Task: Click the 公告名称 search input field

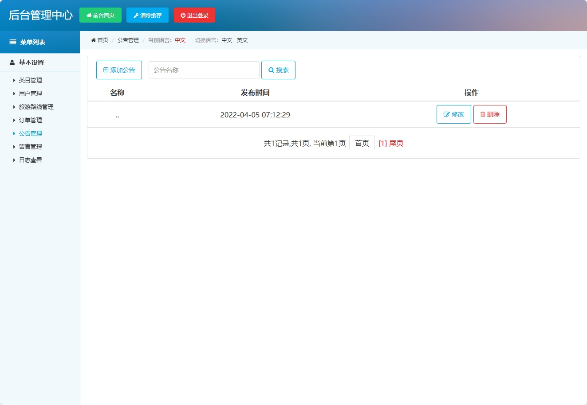Action: point(203,70)
